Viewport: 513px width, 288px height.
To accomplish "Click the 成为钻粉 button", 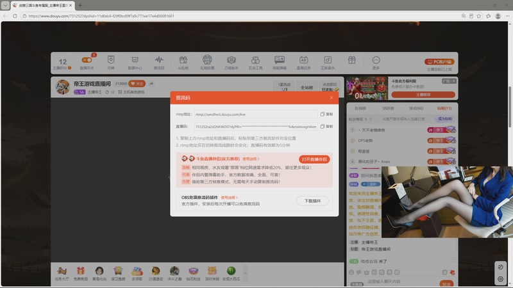I will (x=445, y=119).
